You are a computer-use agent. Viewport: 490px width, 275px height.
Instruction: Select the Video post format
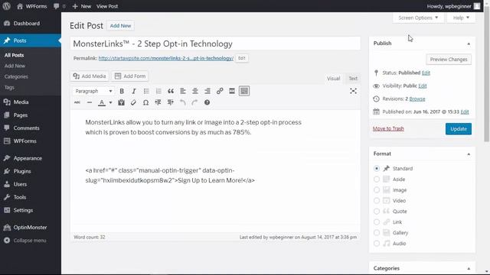[x=377, y=200]
